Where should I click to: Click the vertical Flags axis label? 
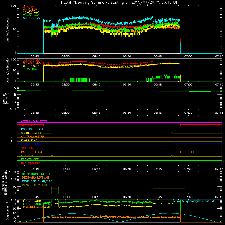tap(11, 140)
